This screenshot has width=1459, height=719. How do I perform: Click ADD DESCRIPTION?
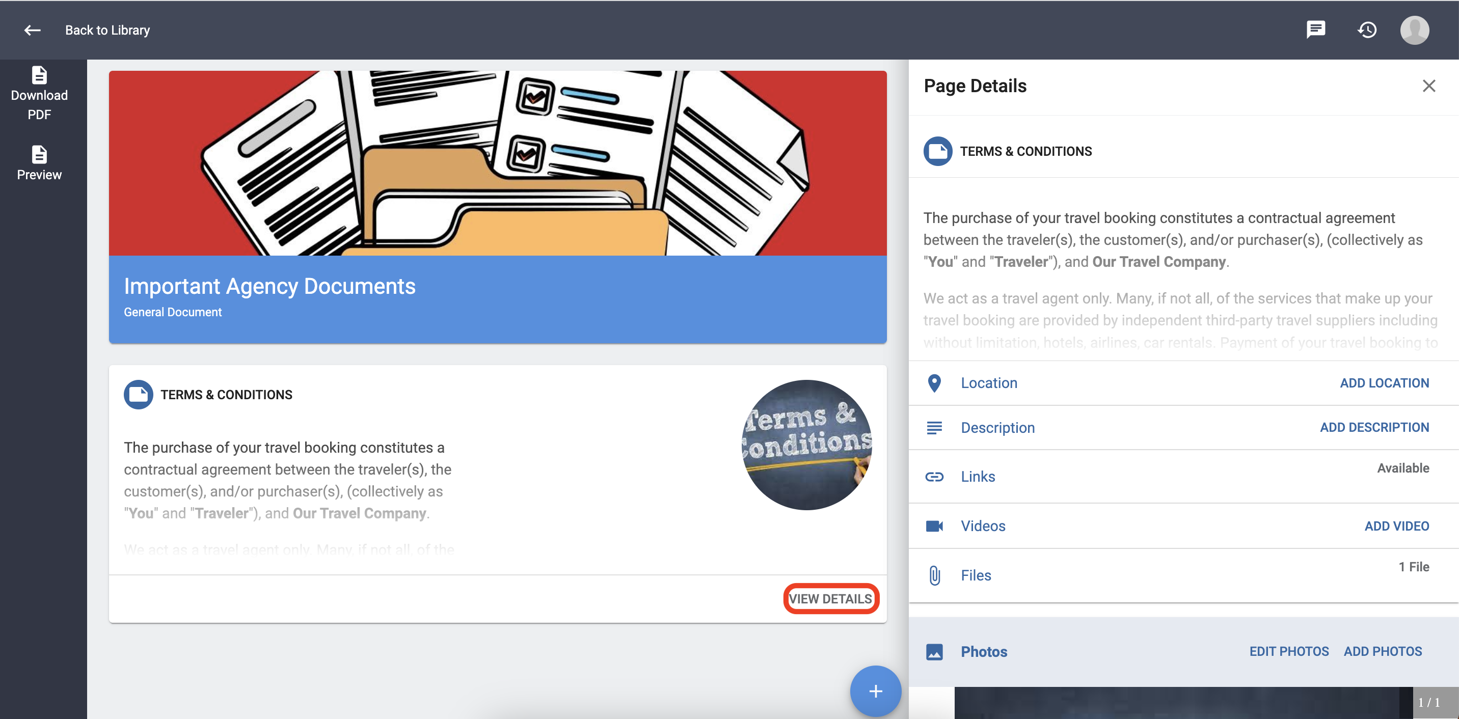(x=1374, y=427)
